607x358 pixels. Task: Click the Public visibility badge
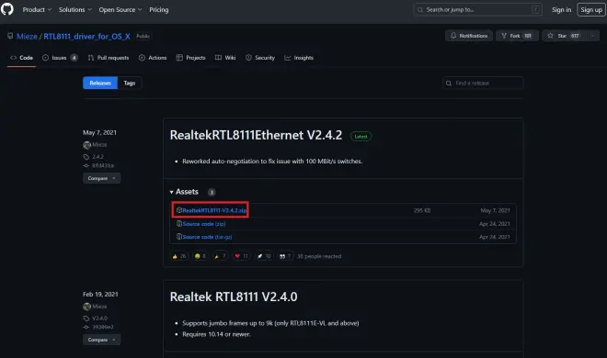tap(143, 36)
